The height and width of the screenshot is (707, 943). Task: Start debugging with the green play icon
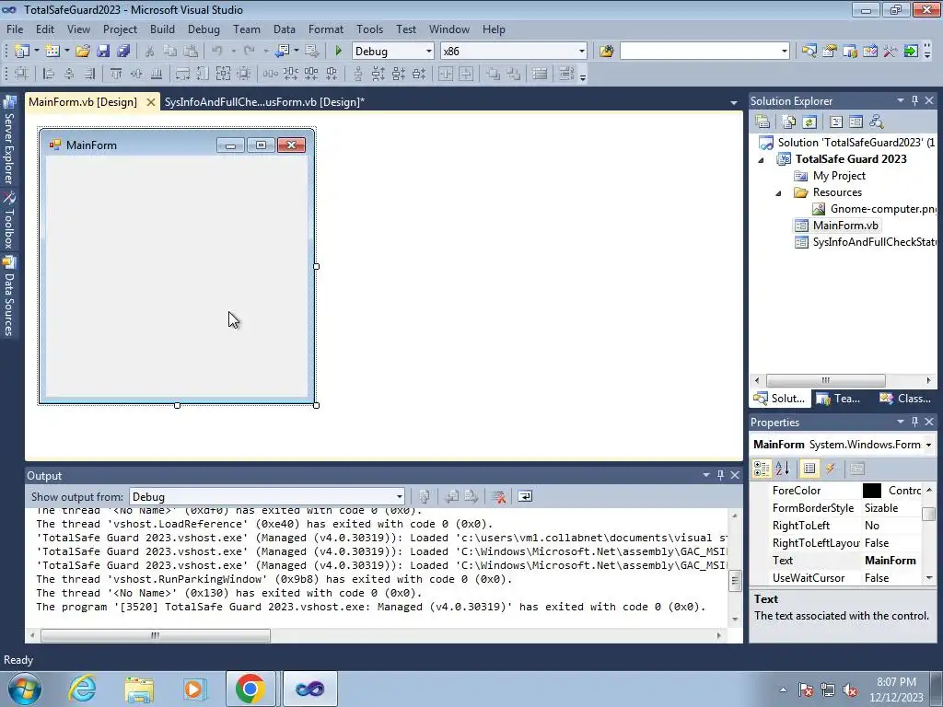pyautogui.click(x=338, y=52)
